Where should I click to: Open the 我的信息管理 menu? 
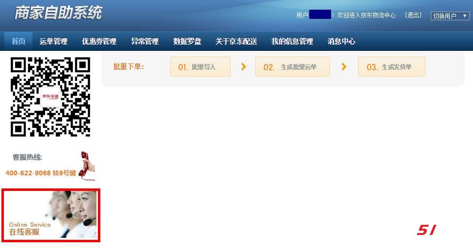coord(292,42)
